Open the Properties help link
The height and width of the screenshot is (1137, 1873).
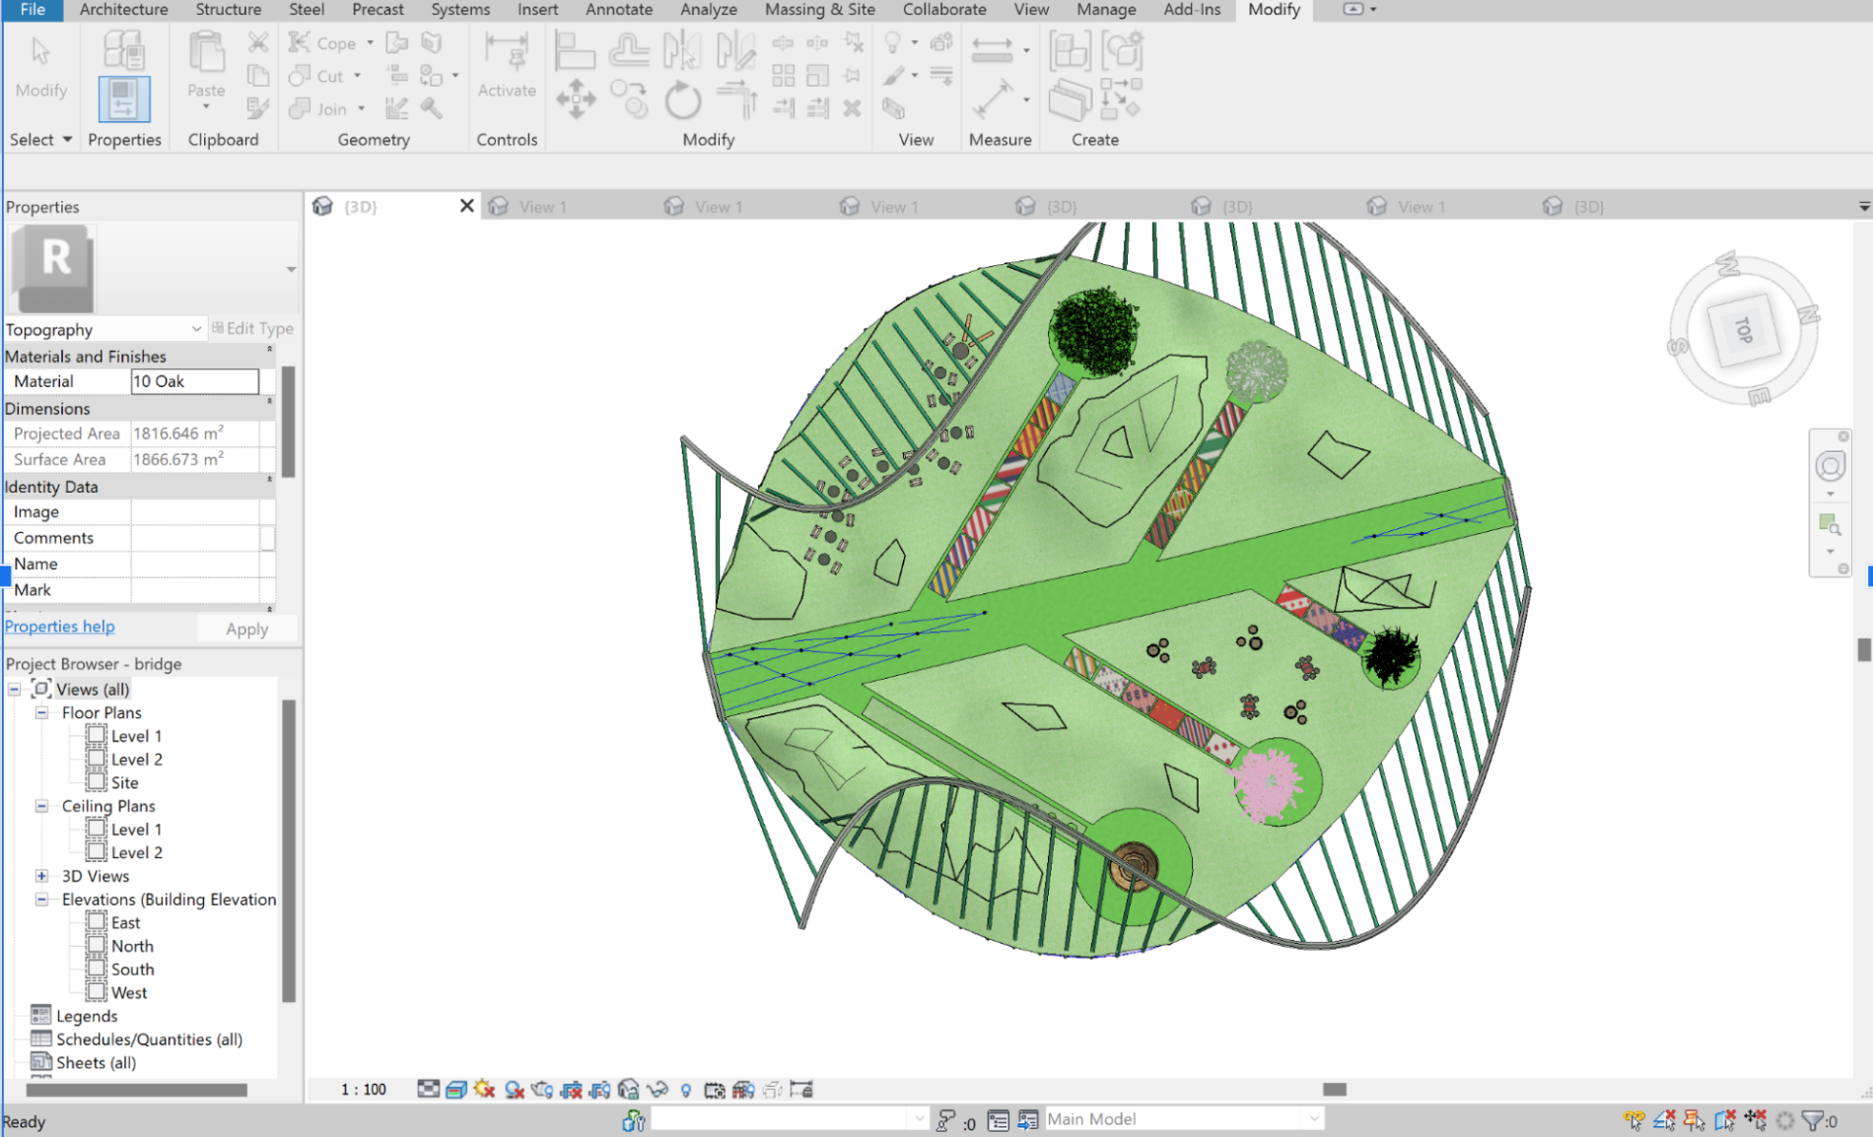59,626
